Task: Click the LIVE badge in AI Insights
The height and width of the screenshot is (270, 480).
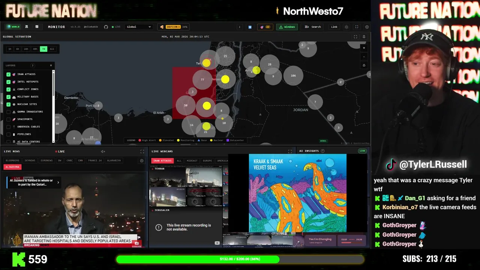Action: pos(362,151)
